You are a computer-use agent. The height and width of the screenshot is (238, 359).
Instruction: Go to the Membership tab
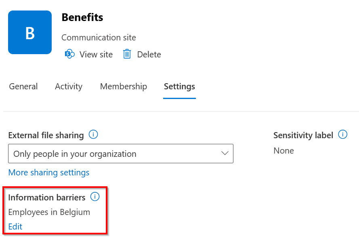pos(124,86)
